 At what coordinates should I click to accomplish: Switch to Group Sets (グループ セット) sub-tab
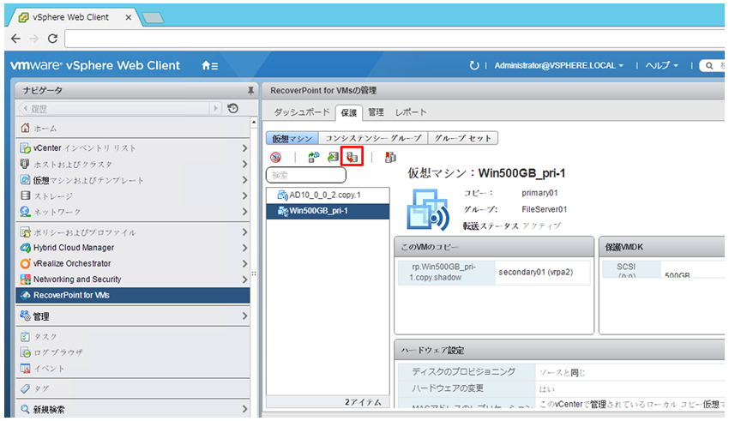462,138
